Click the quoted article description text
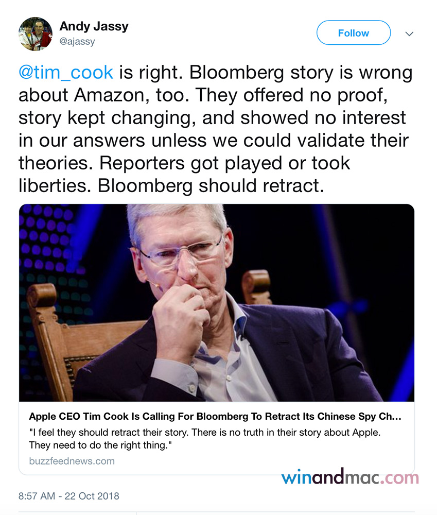The width and height of the screenshot is (437, 515). (x=204, y=438)
